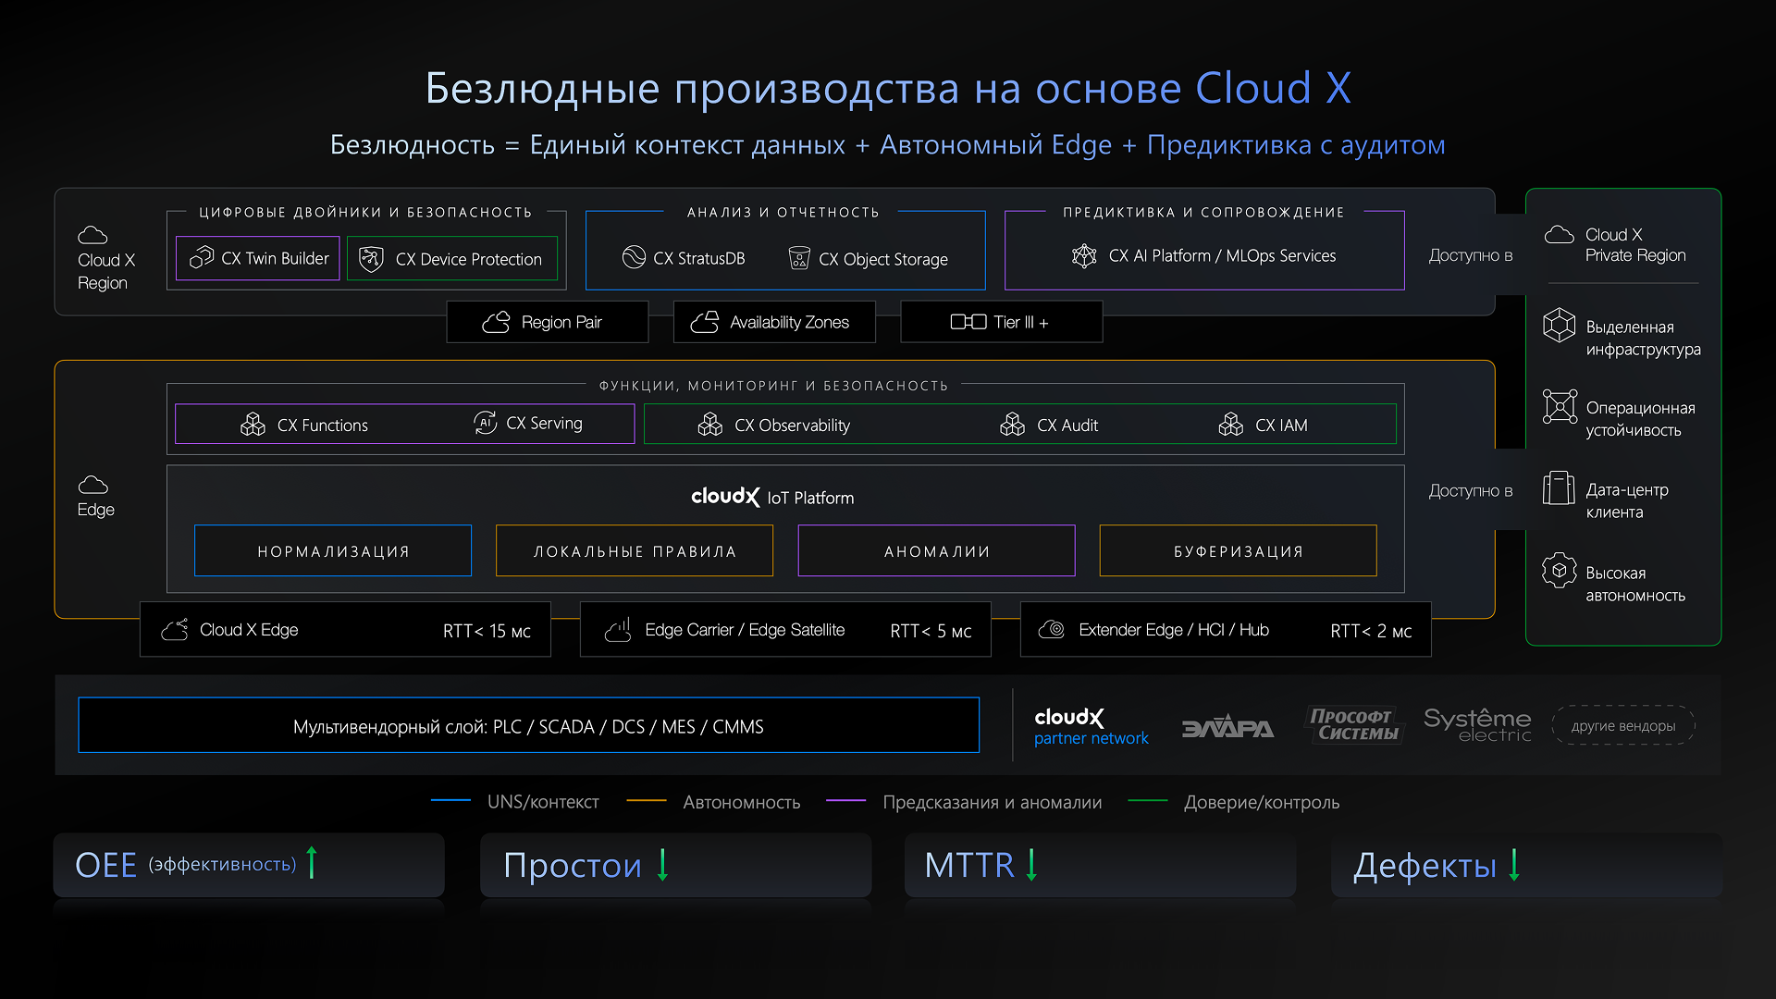
Task: Click the Availability Zones cloud icon
Action: [705, 322]
